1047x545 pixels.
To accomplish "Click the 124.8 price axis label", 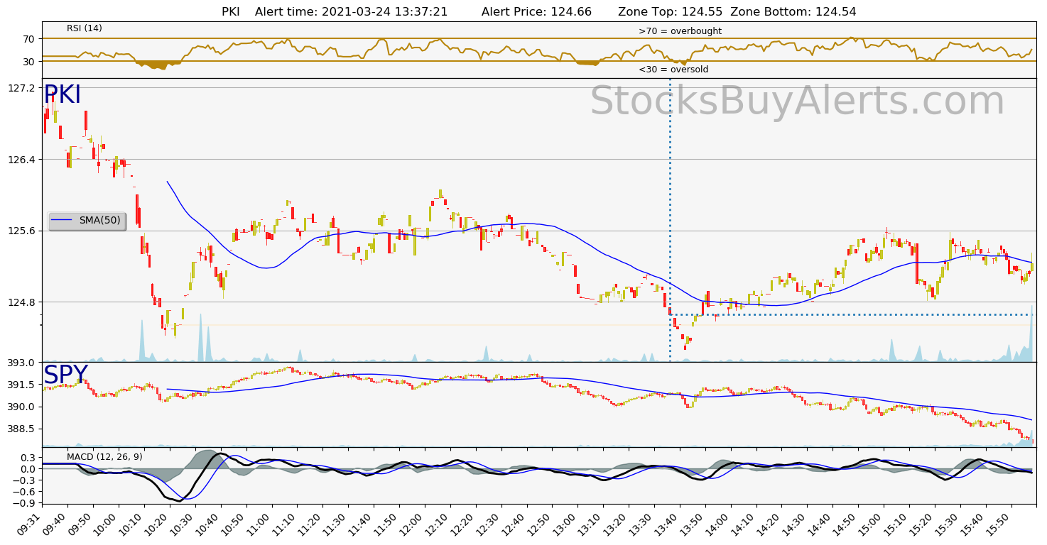I will [x=21, y=302].
